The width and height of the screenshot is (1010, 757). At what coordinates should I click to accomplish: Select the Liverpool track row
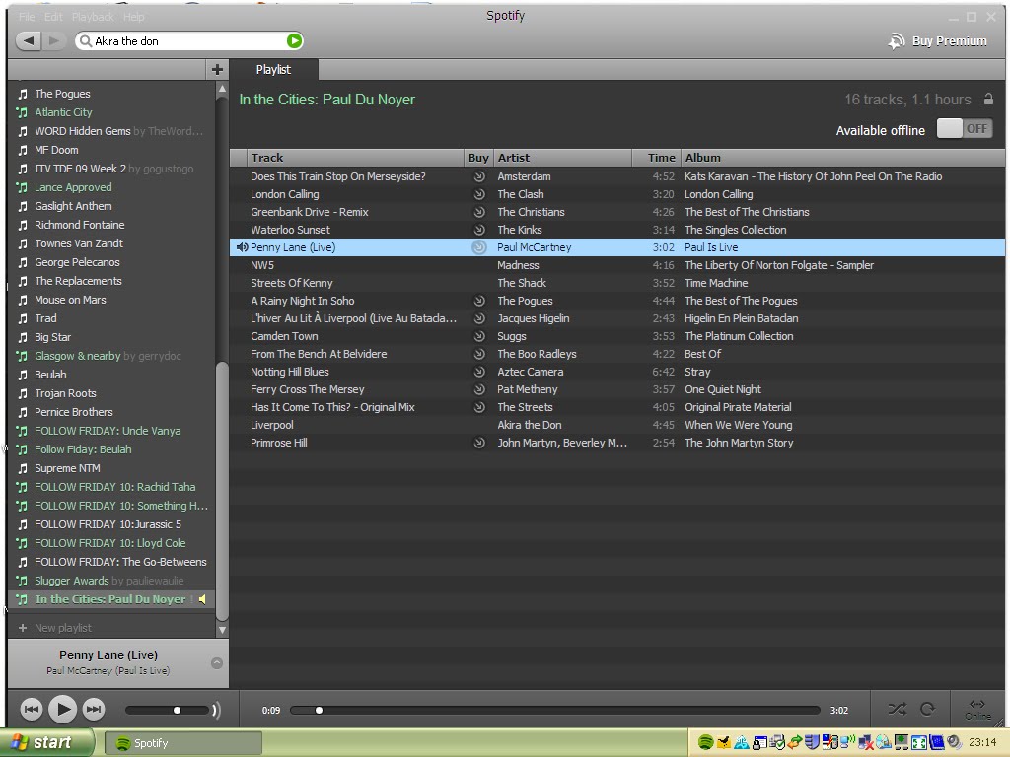click(x=617, y=425)
